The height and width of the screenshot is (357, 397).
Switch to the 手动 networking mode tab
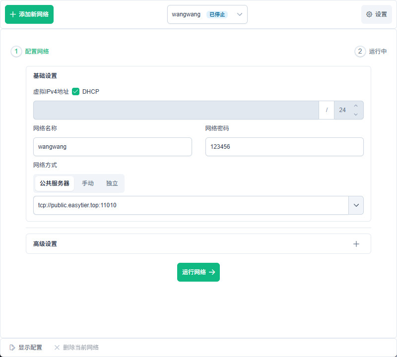[88, 183]
